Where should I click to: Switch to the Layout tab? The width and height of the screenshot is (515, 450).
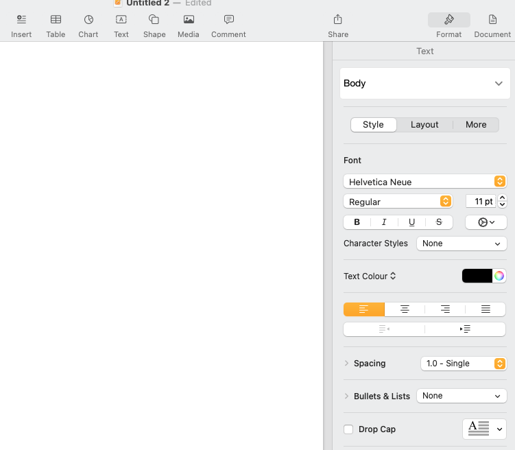424,125
